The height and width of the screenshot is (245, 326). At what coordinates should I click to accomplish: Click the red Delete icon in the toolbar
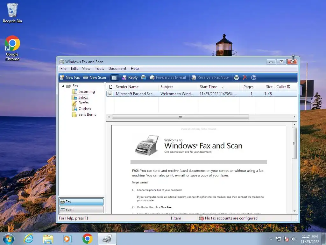(x=245, y=78)
